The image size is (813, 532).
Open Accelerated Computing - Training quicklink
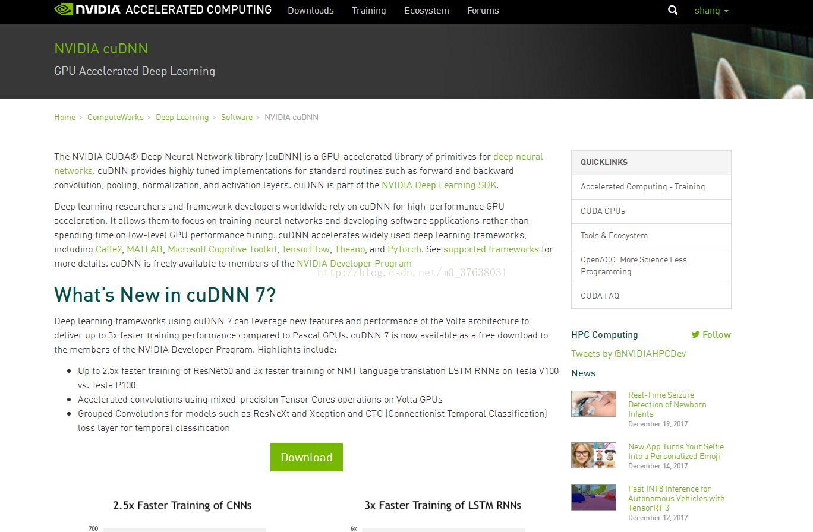[651, 186]
